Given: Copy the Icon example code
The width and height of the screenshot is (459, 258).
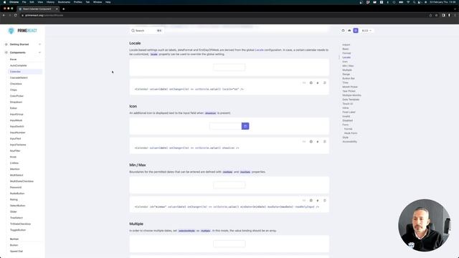Looking at the screenshot, I should (325, 142).
